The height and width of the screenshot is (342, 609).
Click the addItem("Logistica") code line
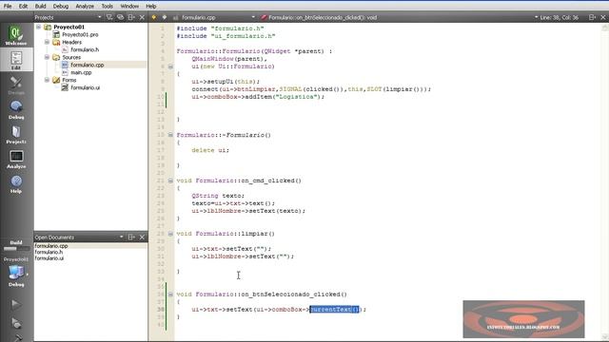(258, 97)
